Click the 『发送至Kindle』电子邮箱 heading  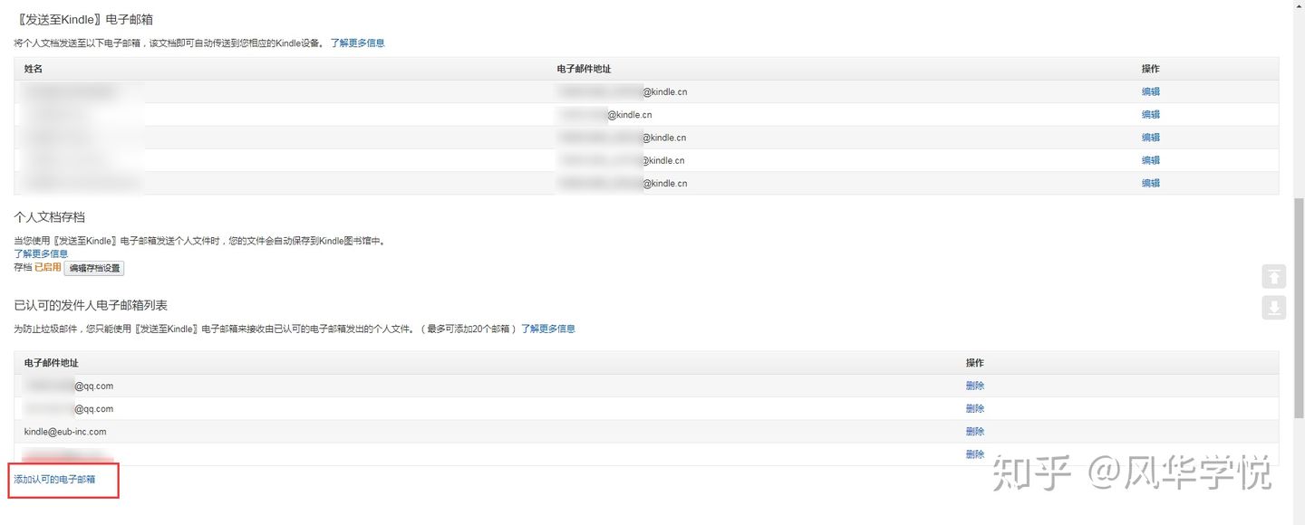pos(83,18)
